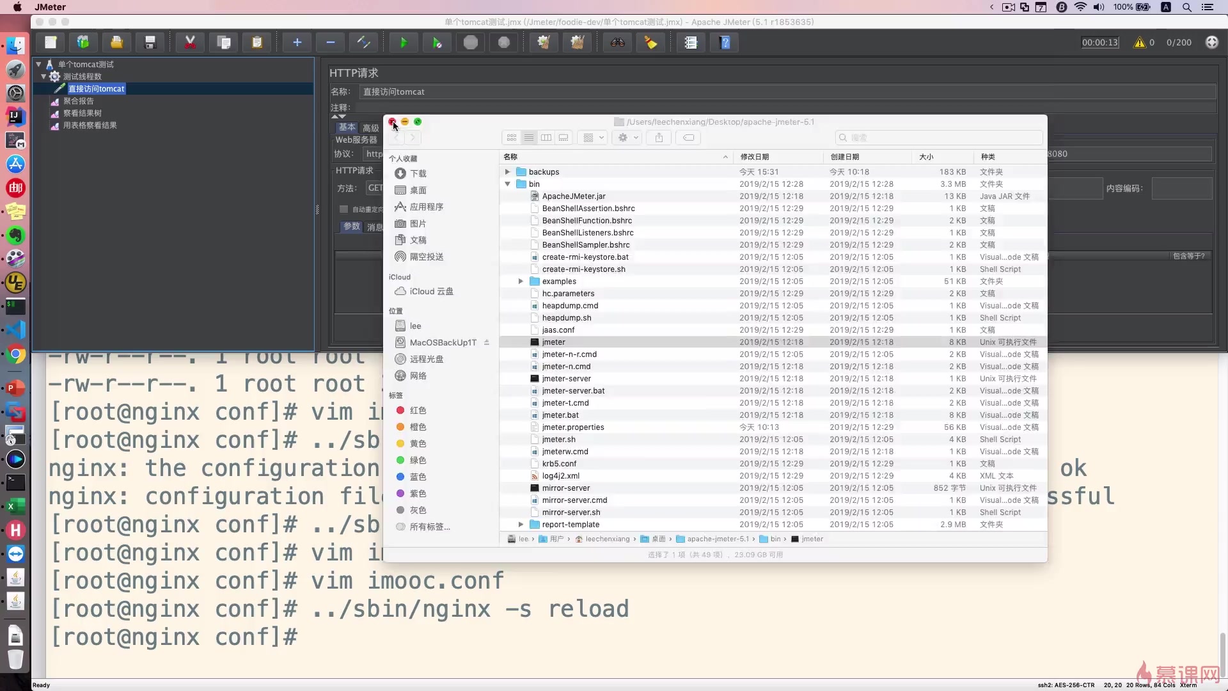Switch Finder to column view
This screenshot has height=691, width=1228.
point(546,138)
